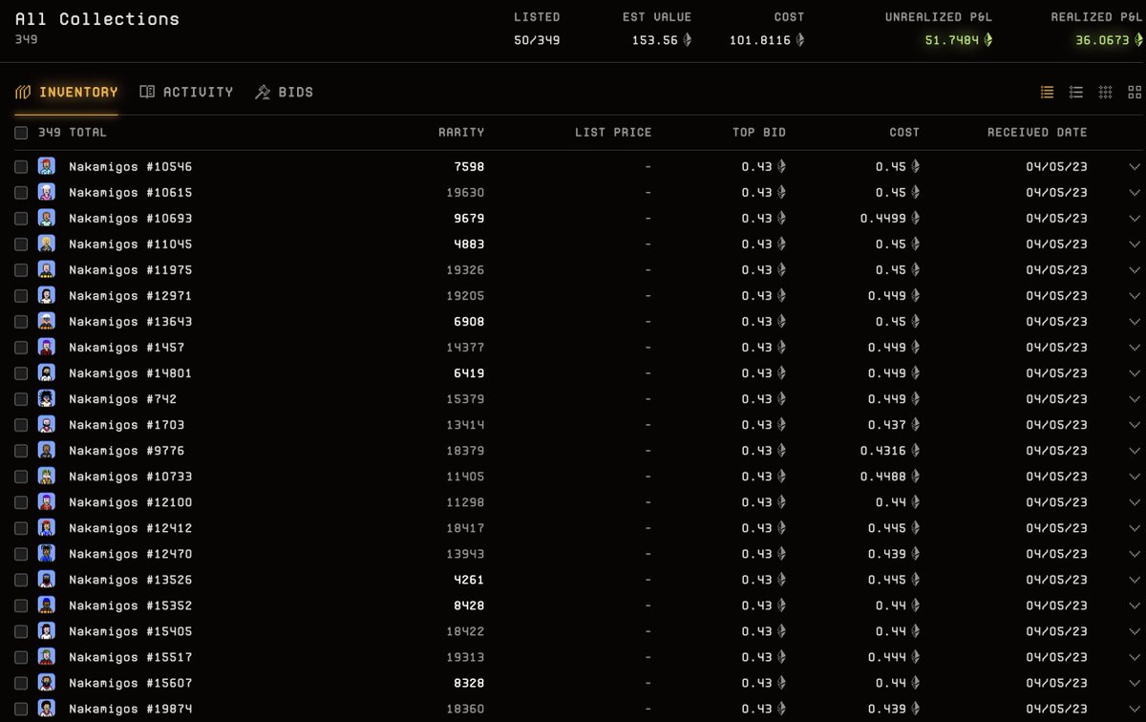This screenshot has height=722, width=1146.
Task: Sort by the Rarity column header
Action: [x=461, y=133]
